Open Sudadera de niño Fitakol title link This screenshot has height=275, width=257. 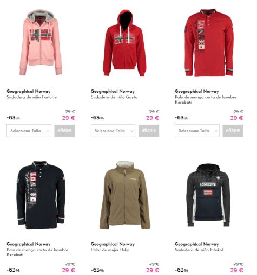pos(199,250)
